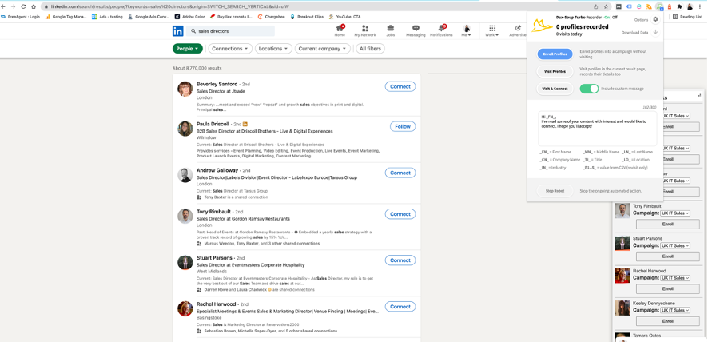
Task: Expand the Locations filter dropdown
Action: click(273, 48)
